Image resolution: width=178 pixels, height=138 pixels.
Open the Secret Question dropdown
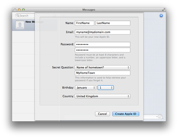[102, 67]
